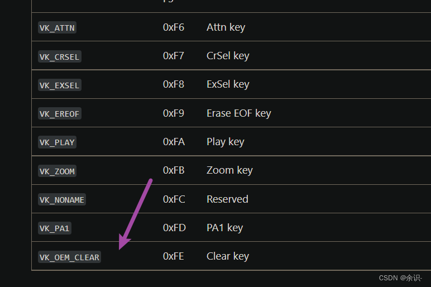Select the 0xFE hex value
Image resolution: width=431 pixels, height=287 pixels.
click(x=174, y=256)
